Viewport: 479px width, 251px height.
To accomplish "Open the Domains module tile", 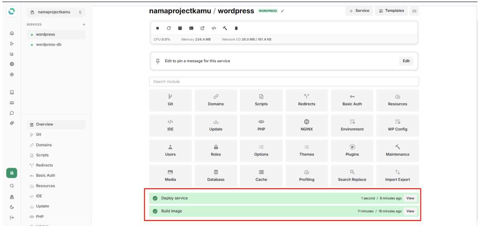I will click(x=216, y=100).
